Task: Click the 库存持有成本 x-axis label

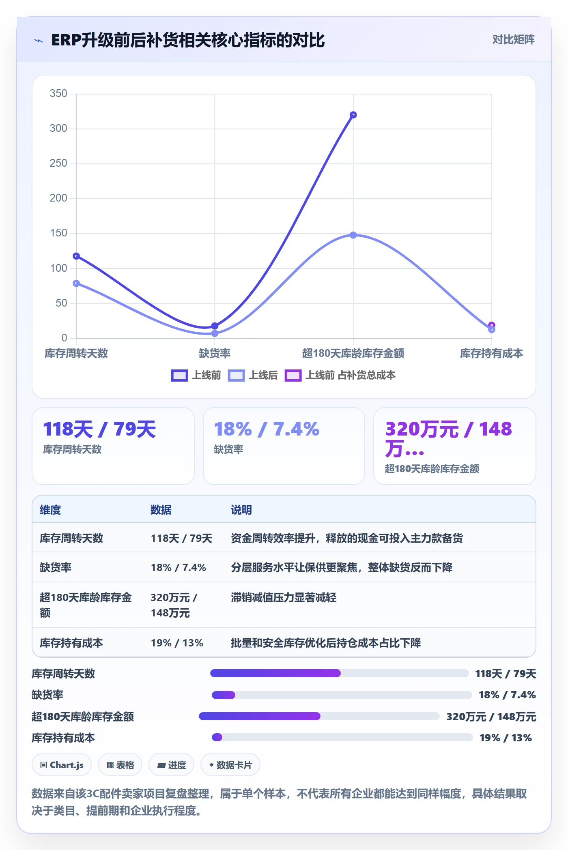Action: pyautogui.click(x=491, y=353)
